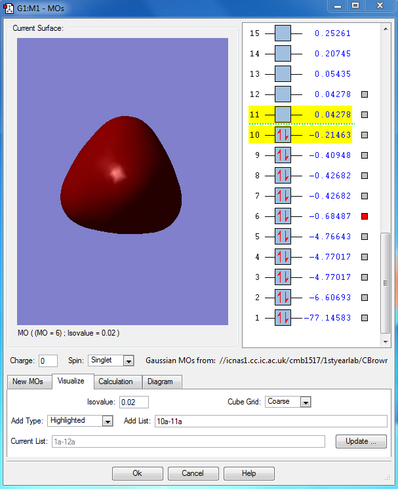Select the highlighted HOMO orbital box 10

[283, 135]
